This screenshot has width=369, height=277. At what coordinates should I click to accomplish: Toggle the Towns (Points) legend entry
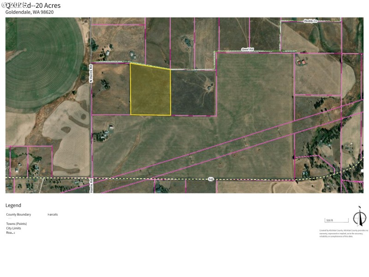(x=16, y=223)
